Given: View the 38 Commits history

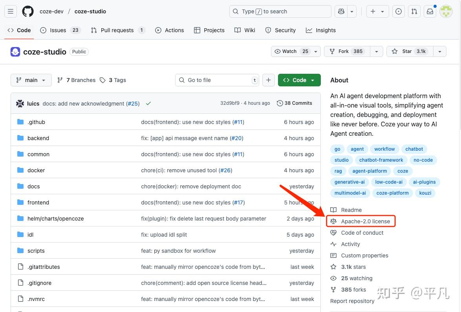Looking at the screenshot, I should [x=294, y=103].
